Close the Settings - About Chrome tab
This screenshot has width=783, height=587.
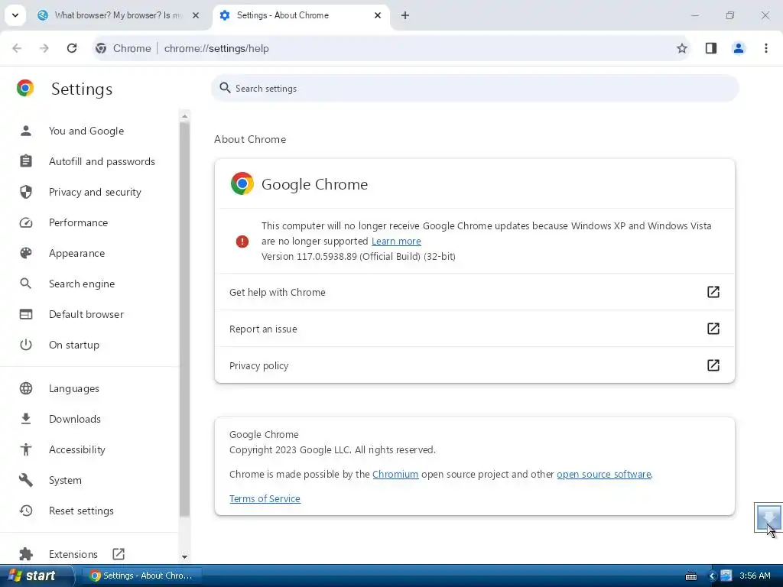click(x=378, y=15)
